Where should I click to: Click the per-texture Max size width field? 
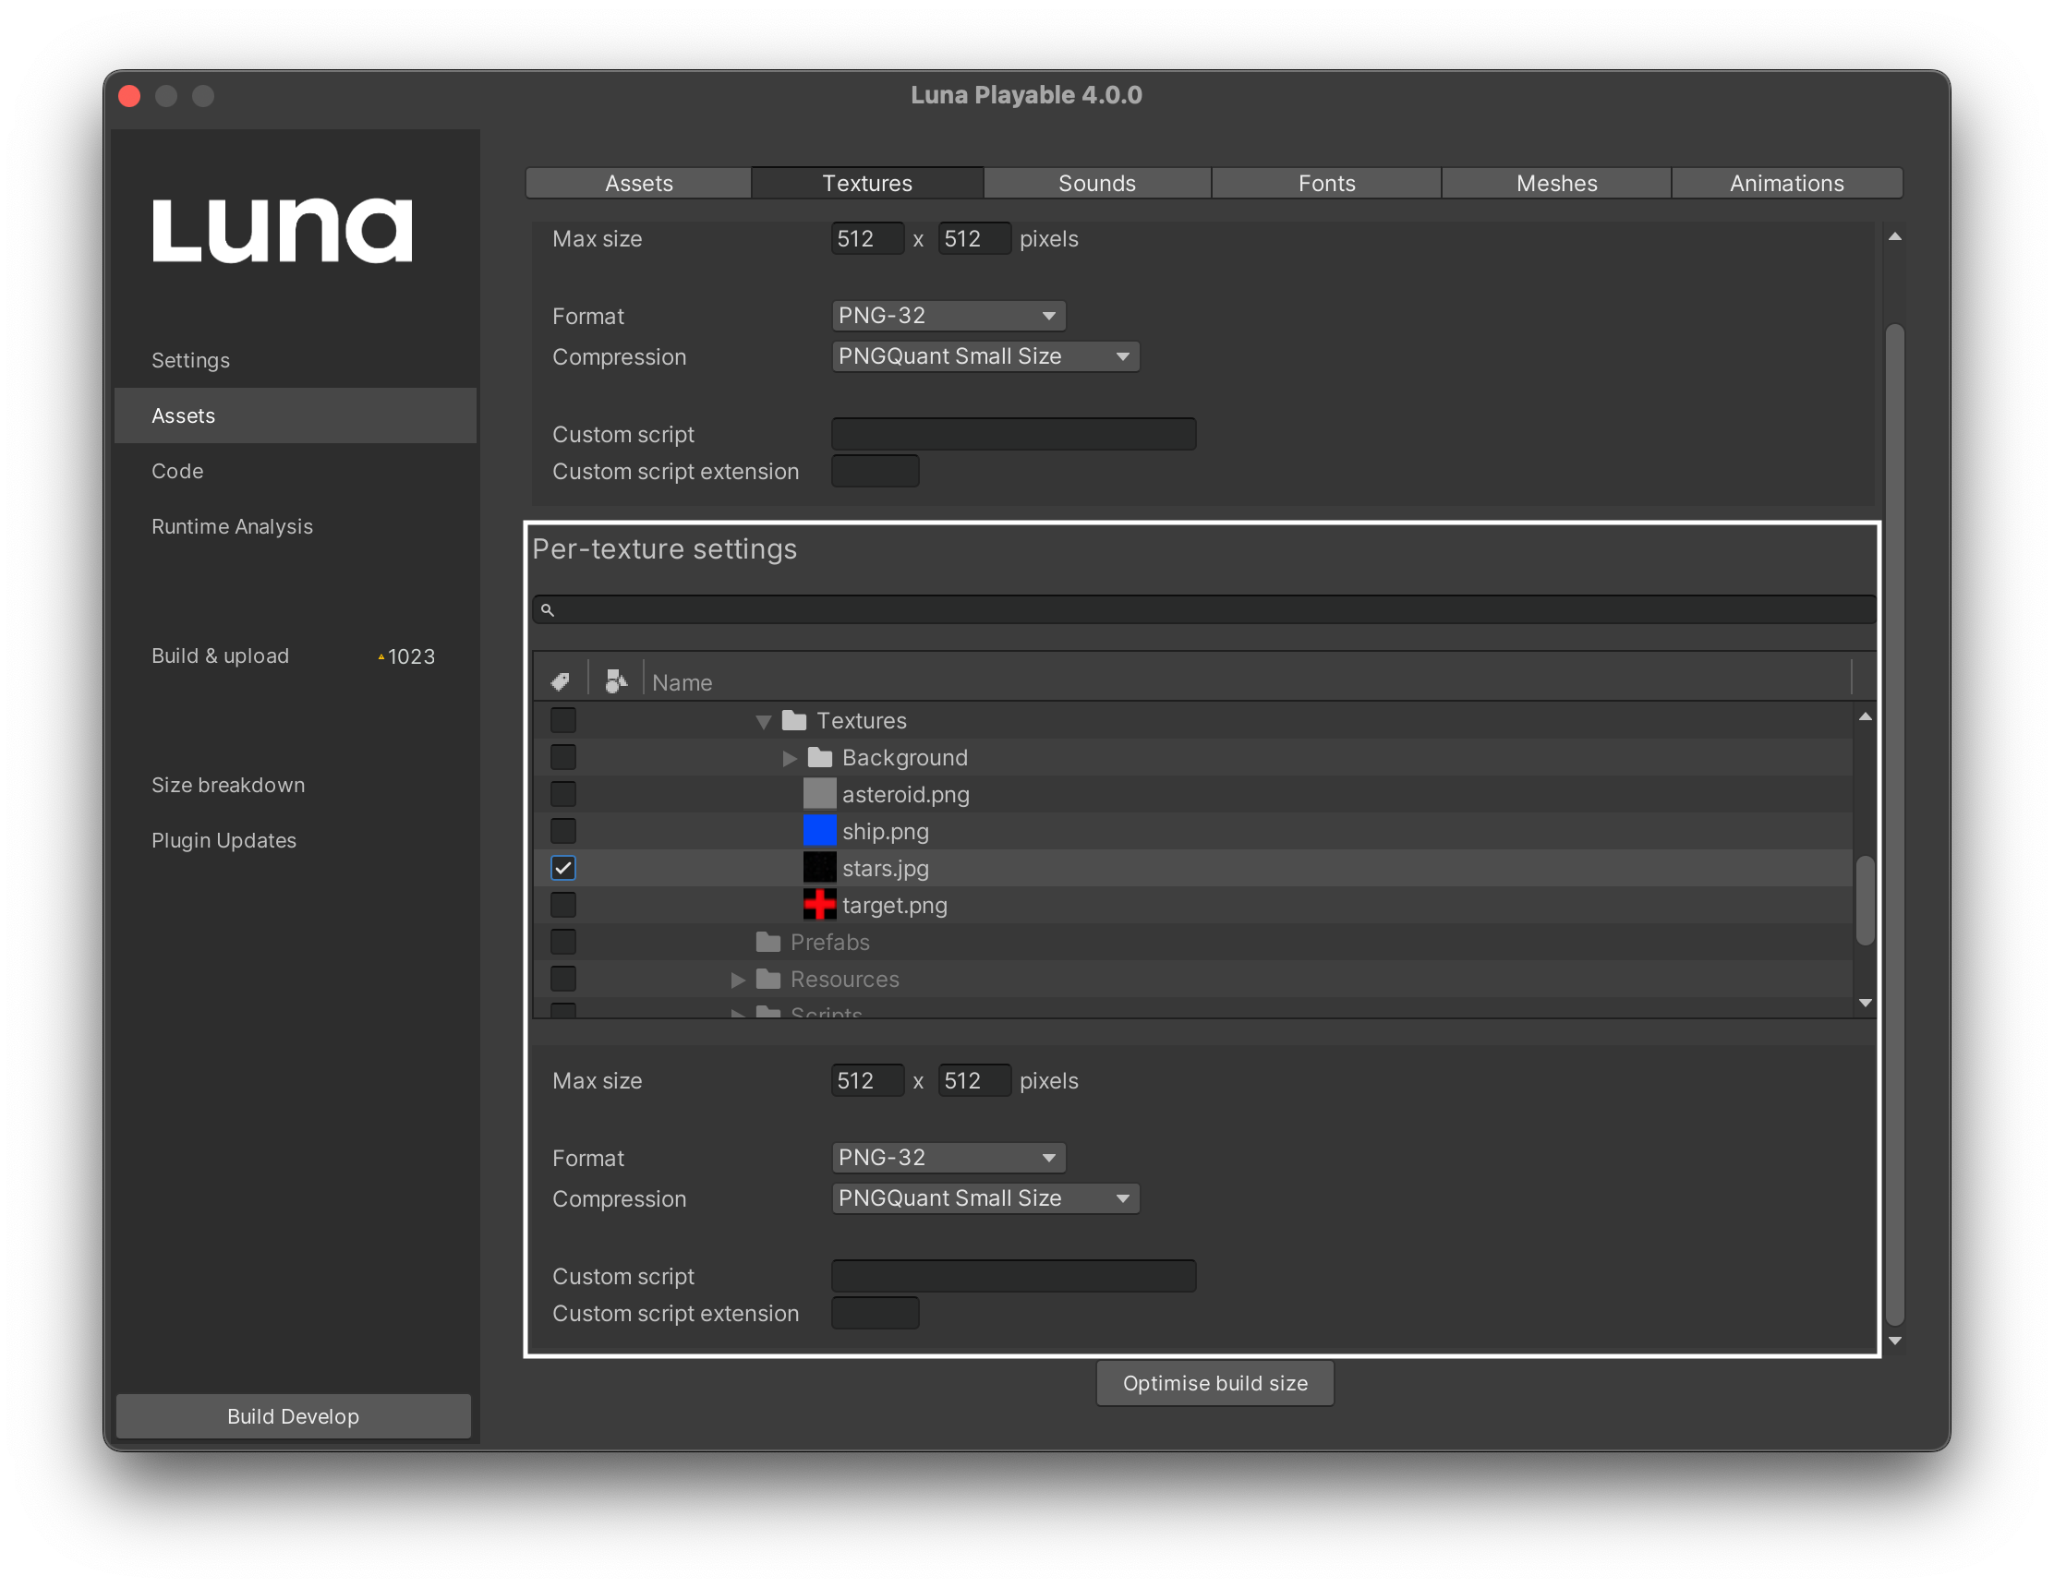pos(867,1081)
